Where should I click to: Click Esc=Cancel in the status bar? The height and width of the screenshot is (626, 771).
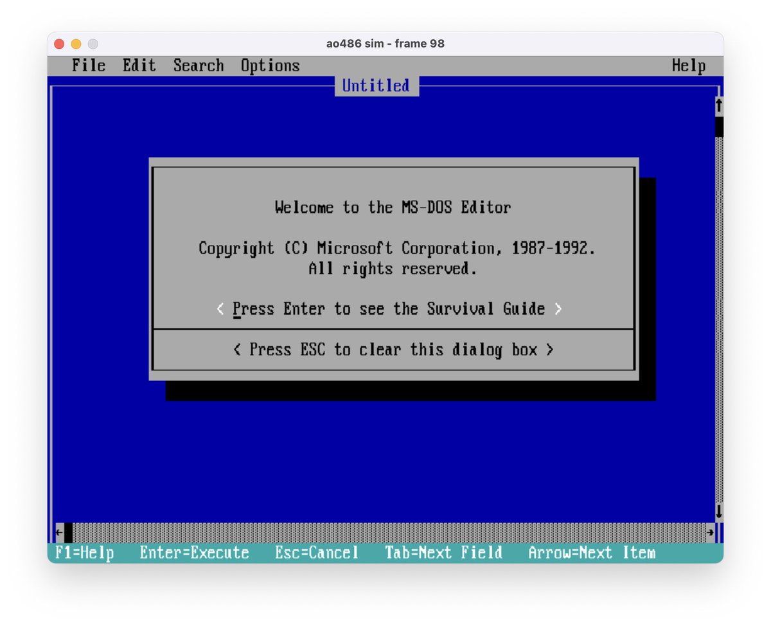coord(317,553)
